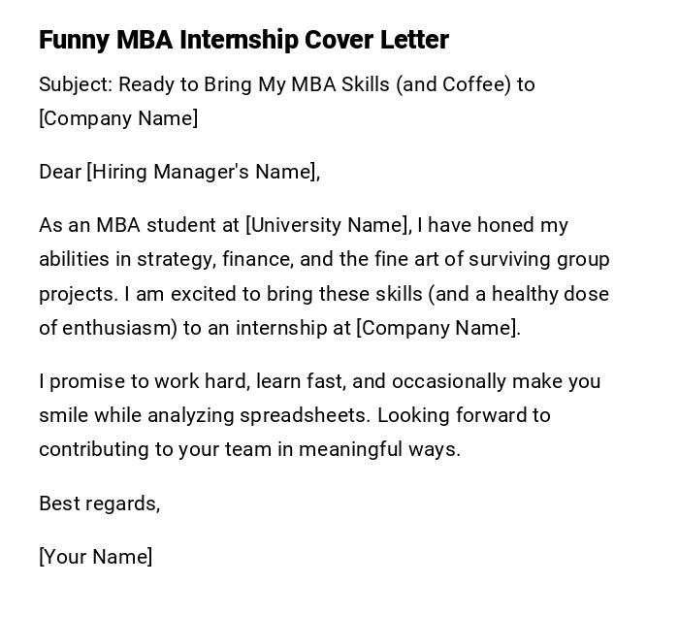Click the phrase "Looking forward to"

tap(464, 415)
